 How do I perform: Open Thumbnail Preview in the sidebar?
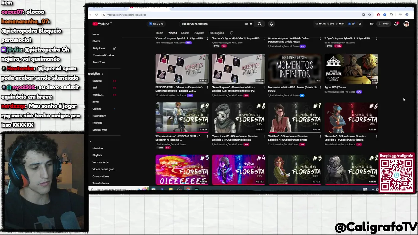tap(104, 55)
